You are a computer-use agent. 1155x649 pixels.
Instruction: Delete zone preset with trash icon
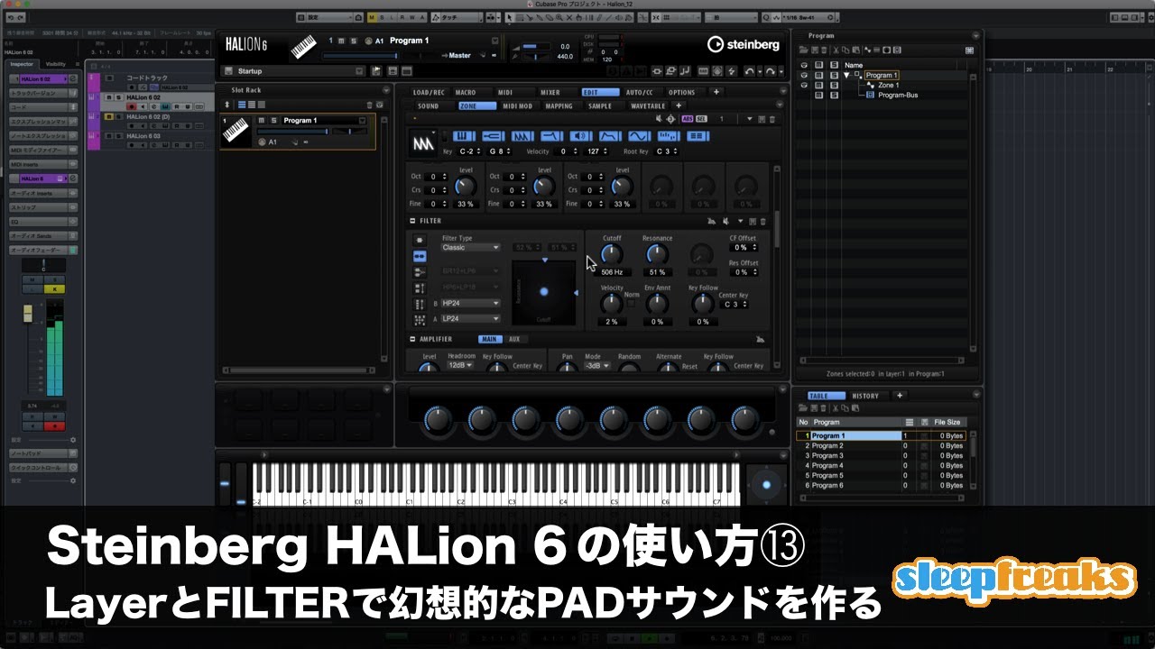click(772, 119)
